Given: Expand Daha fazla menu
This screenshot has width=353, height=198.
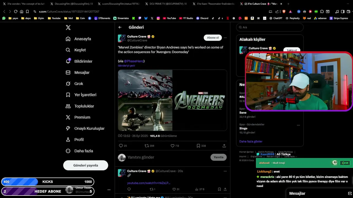Looking at the screenshot, I should (x=79, y=151).
